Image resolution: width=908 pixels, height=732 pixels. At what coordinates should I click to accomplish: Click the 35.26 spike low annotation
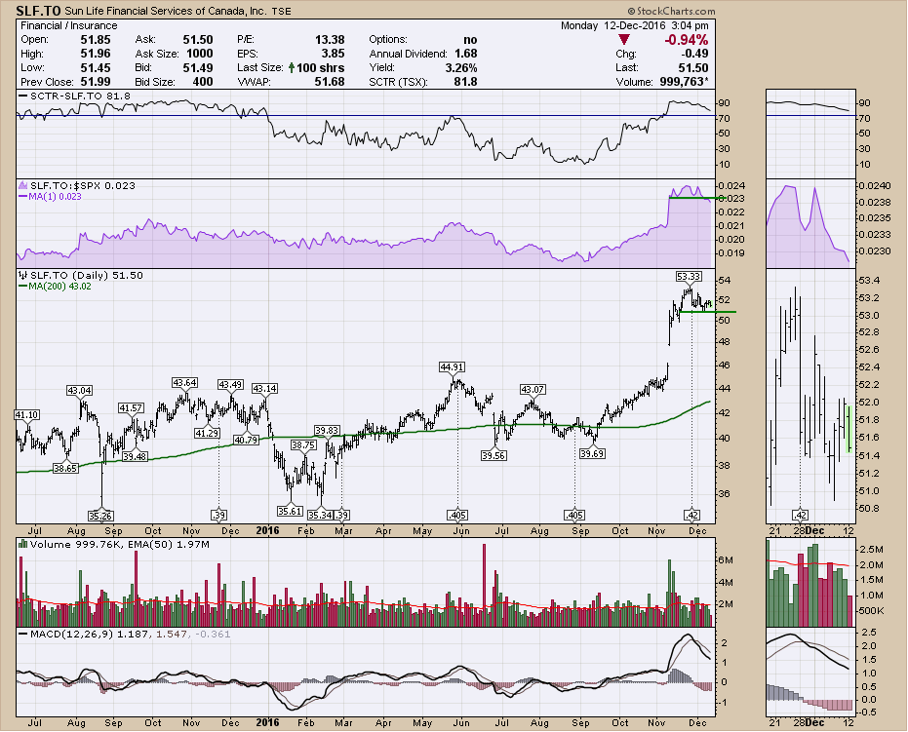pyautogui.click(x=100, y=516)
